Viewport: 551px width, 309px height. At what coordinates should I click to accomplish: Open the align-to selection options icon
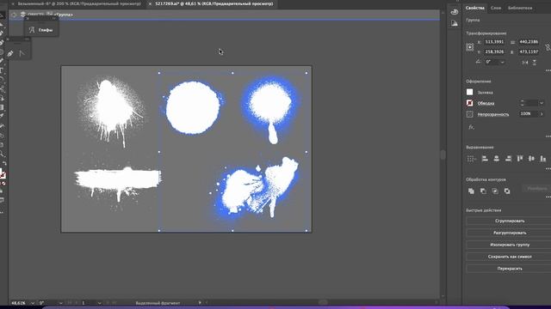[471, 159]
